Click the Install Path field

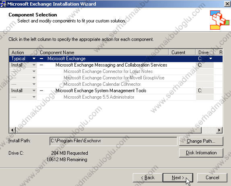113,141
